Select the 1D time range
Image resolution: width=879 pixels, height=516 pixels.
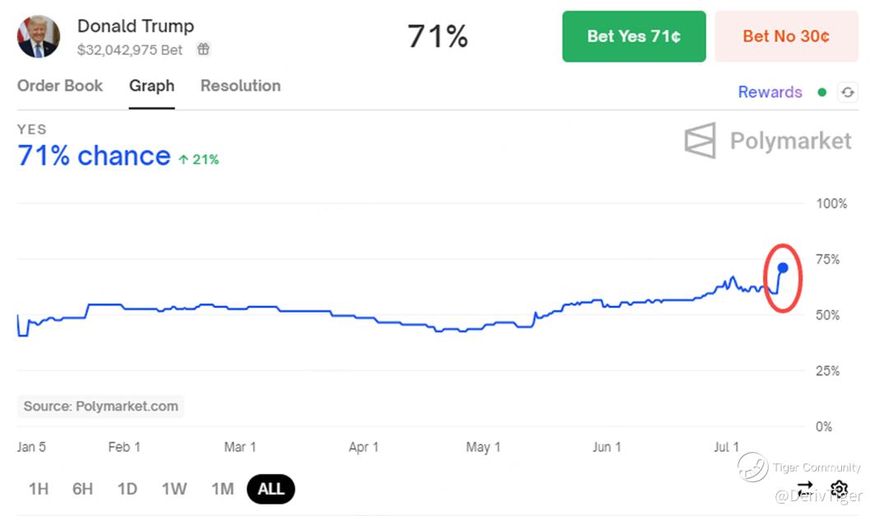pos(127,489)
